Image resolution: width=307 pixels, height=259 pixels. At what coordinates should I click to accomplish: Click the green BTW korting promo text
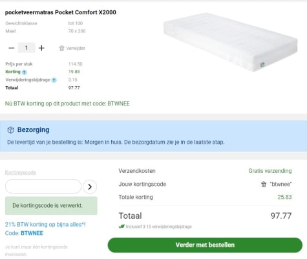tap(67, 104)
